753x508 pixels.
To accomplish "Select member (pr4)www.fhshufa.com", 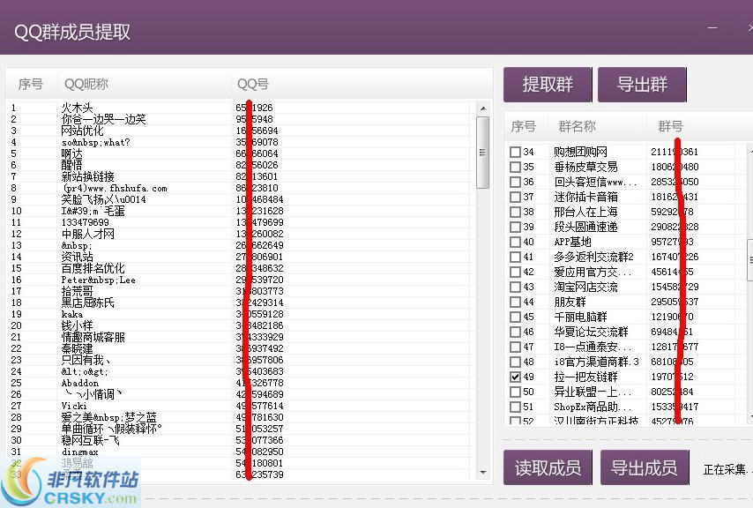I will [239, 188].
